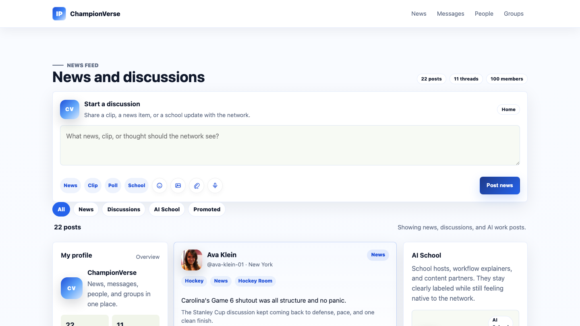Click the My profile heading

point(77,255)
